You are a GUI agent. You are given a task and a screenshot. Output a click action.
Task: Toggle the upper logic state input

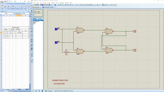(x=56, y=29)
